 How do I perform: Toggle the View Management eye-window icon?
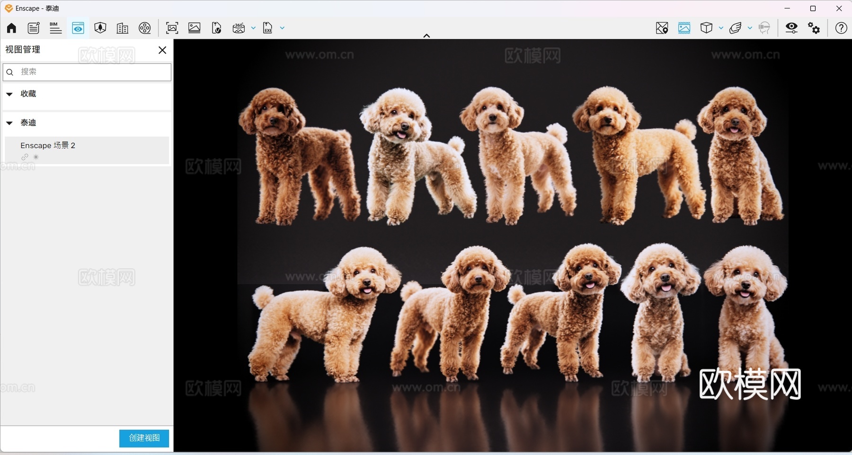tap(78, 28)
